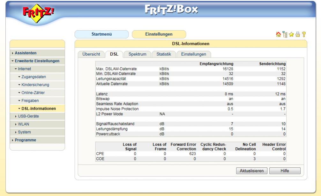Click the Senderichtung column header
Screen dimensions: 321x196
click(x=272, y=64)
